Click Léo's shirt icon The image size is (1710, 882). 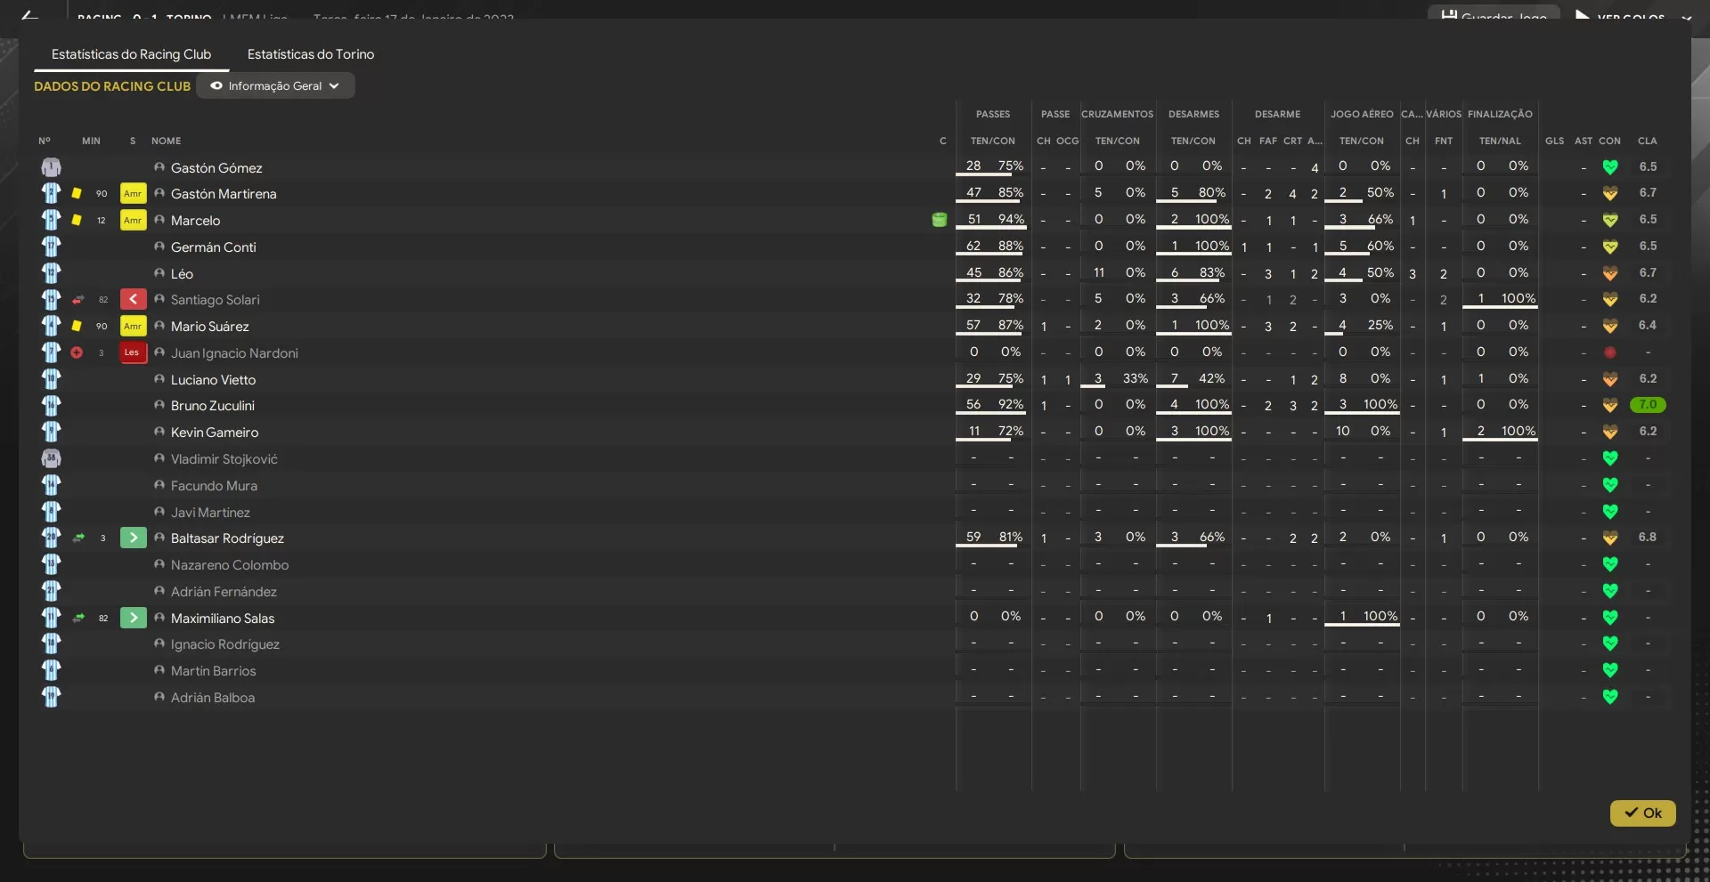click(x=51, y=273)
